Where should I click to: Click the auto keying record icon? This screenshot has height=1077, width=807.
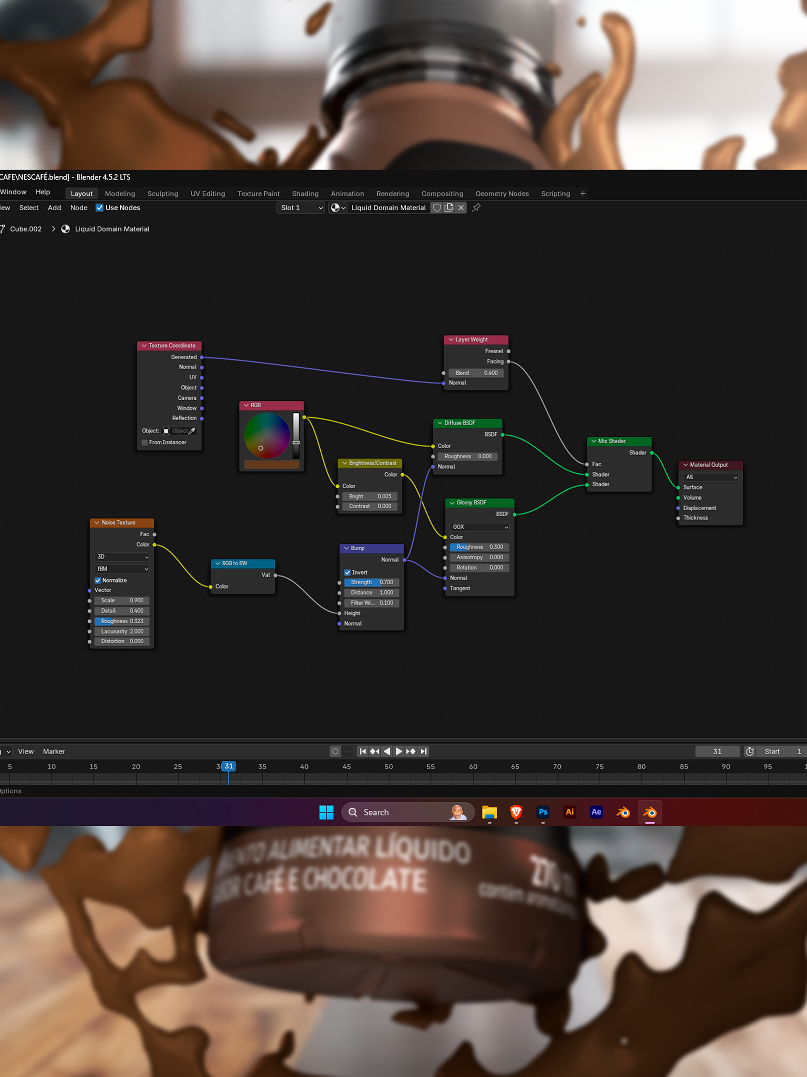[335, 751]
